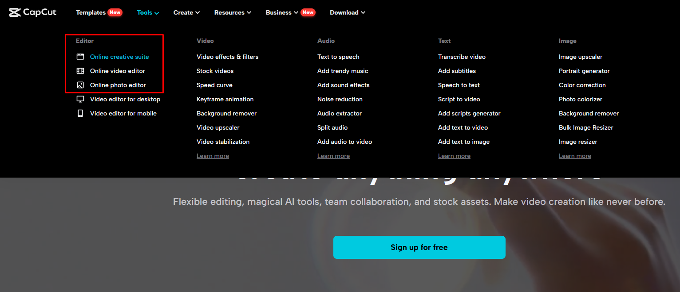Image resolution: width=680 pixels, height=292 pixels.
Task: Click the desktop monitor icon for video editor
Action: 80,99
